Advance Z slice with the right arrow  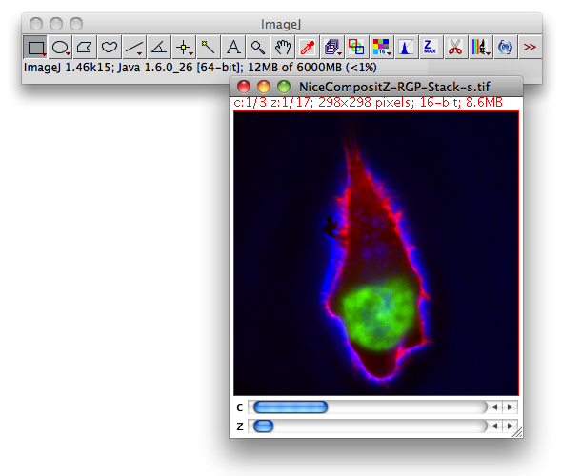(511, 426)
